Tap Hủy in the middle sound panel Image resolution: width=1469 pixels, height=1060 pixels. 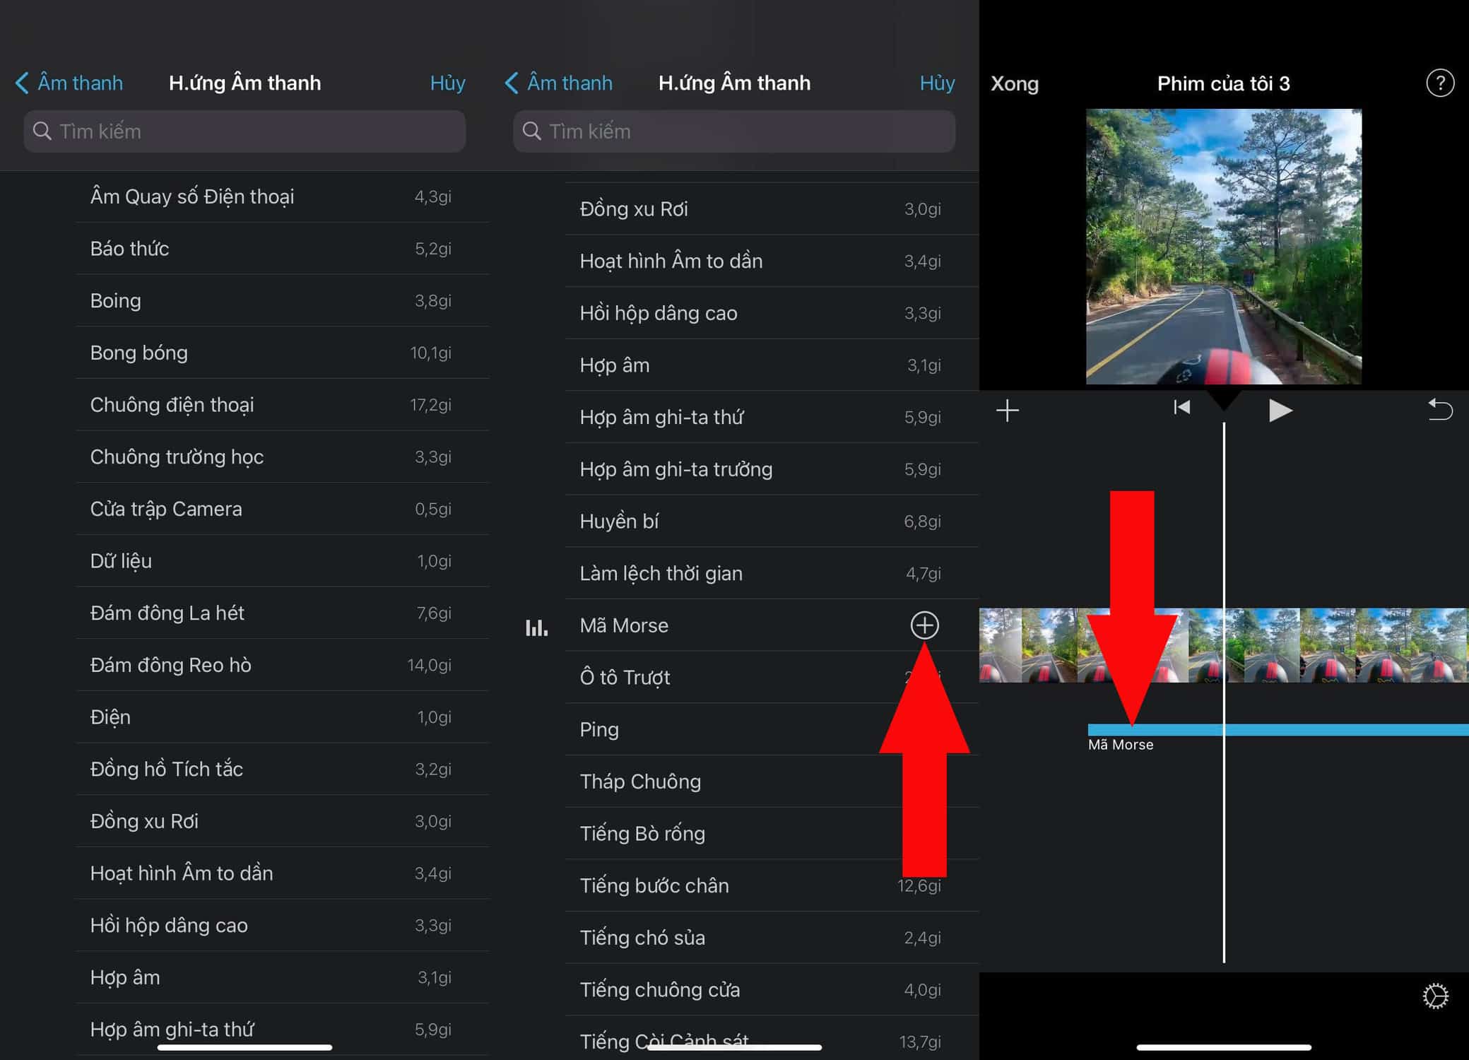click(x=937, y=83)
